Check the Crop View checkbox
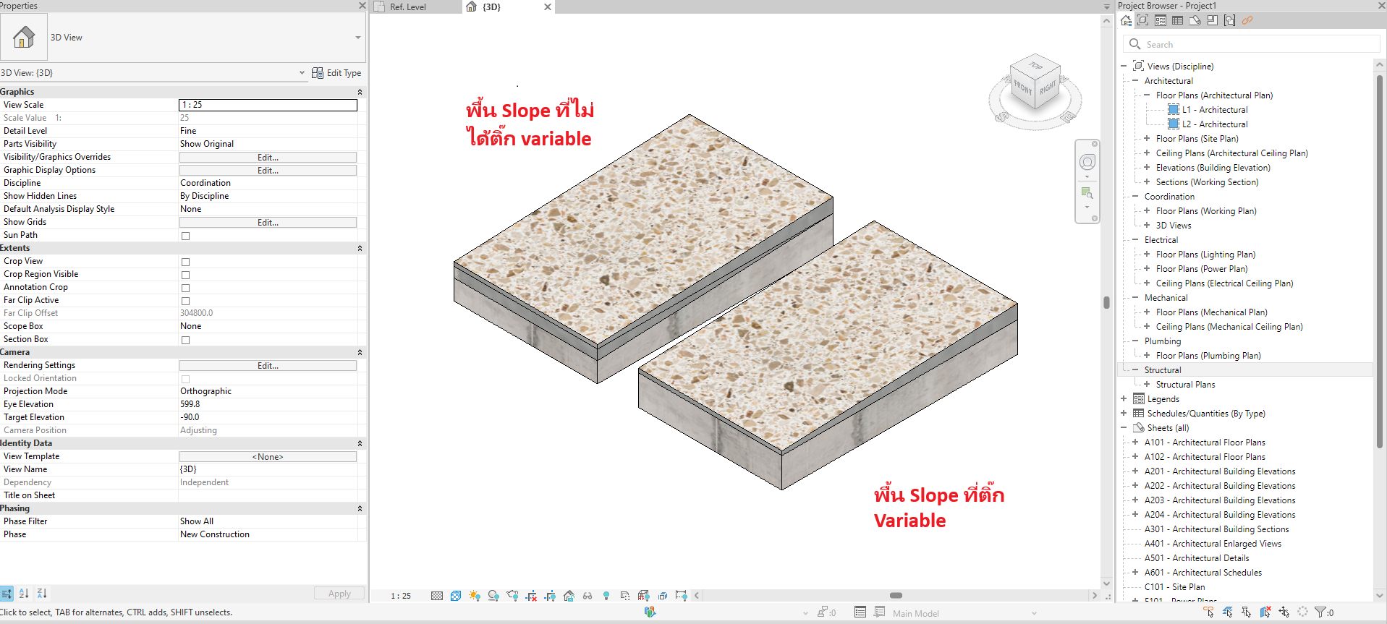The image size is (1387, 624). (185, 262)
